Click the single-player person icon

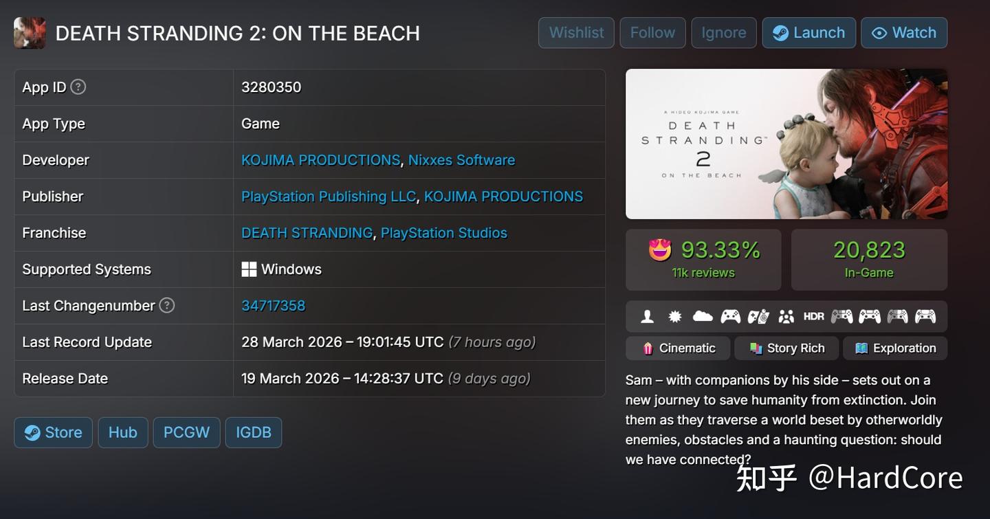click(x=647, y=316)
